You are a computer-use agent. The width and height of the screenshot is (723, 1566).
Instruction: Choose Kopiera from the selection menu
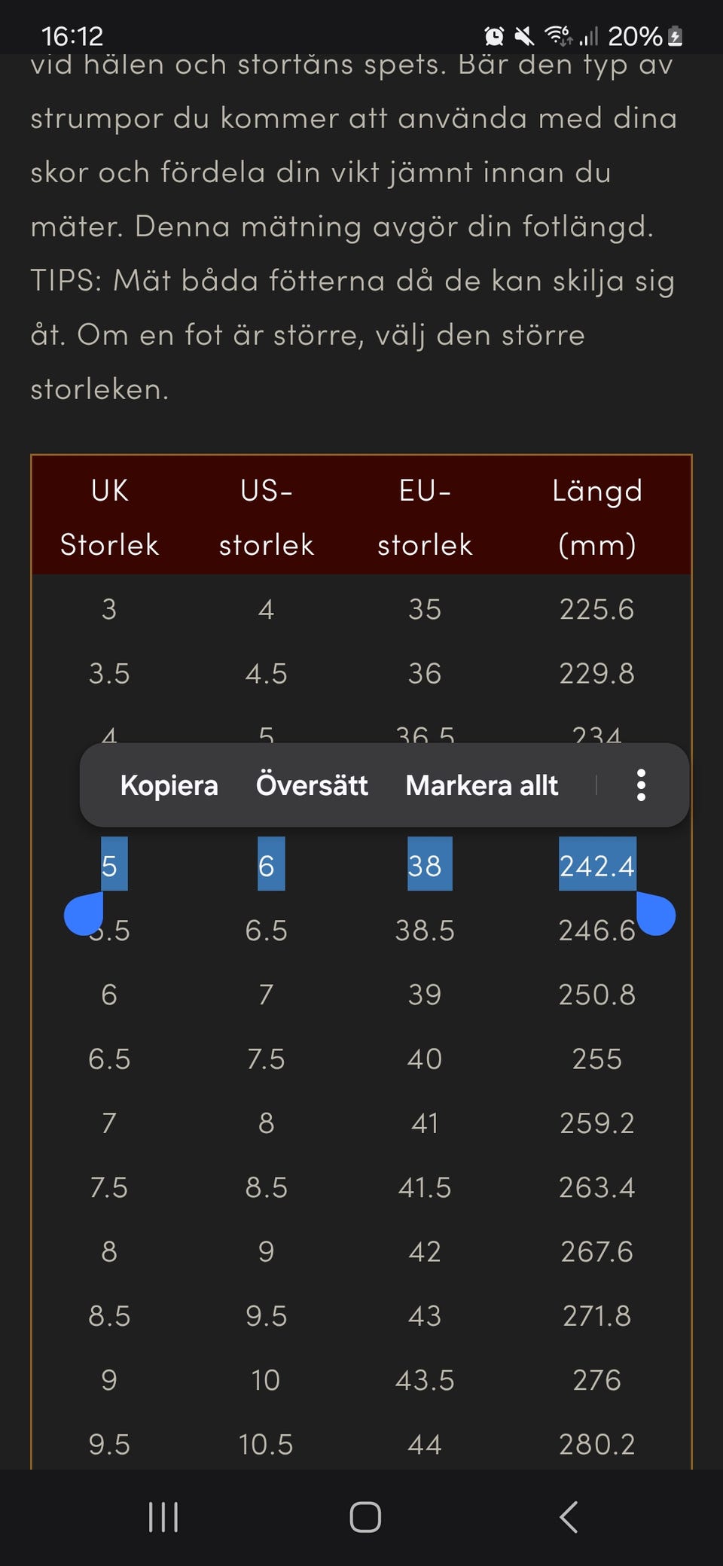[169, 785]
